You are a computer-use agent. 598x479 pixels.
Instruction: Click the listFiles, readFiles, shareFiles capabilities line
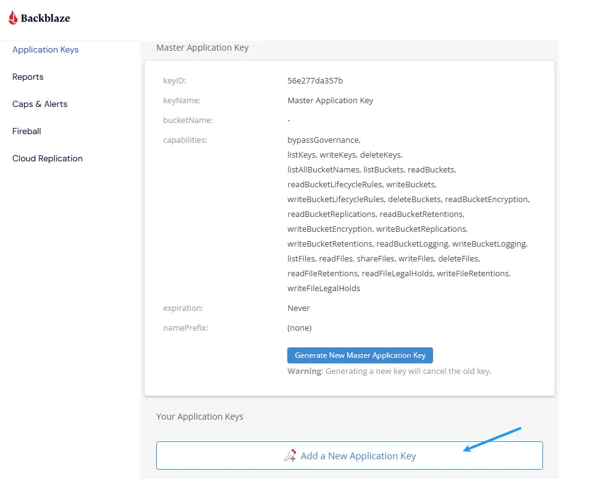coord(384,258)
